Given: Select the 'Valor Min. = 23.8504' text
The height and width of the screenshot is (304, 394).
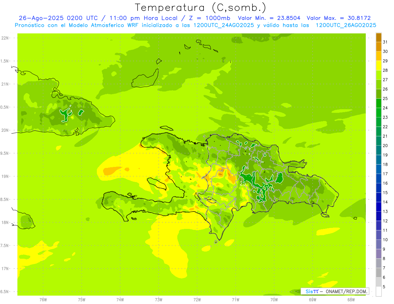Looking at the screenshot, I should pyautogui.click(x=269, y=18).
